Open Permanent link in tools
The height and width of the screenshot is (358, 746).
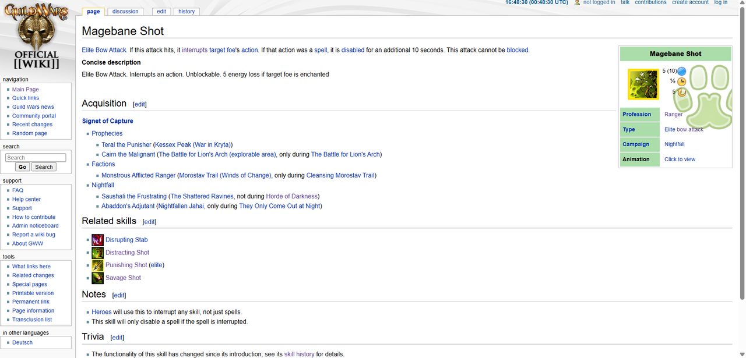[x=31, y=302]
